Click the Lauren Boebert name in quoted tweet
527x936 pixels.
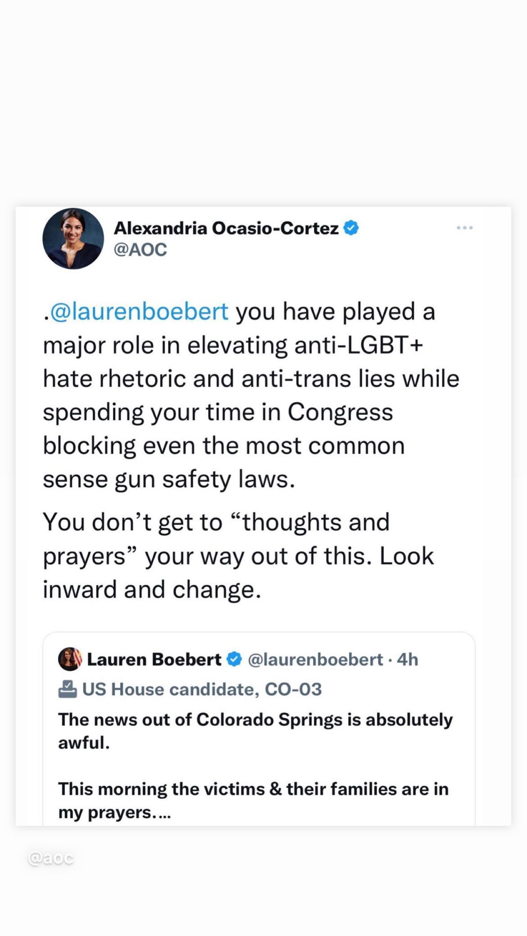[154, 659]
